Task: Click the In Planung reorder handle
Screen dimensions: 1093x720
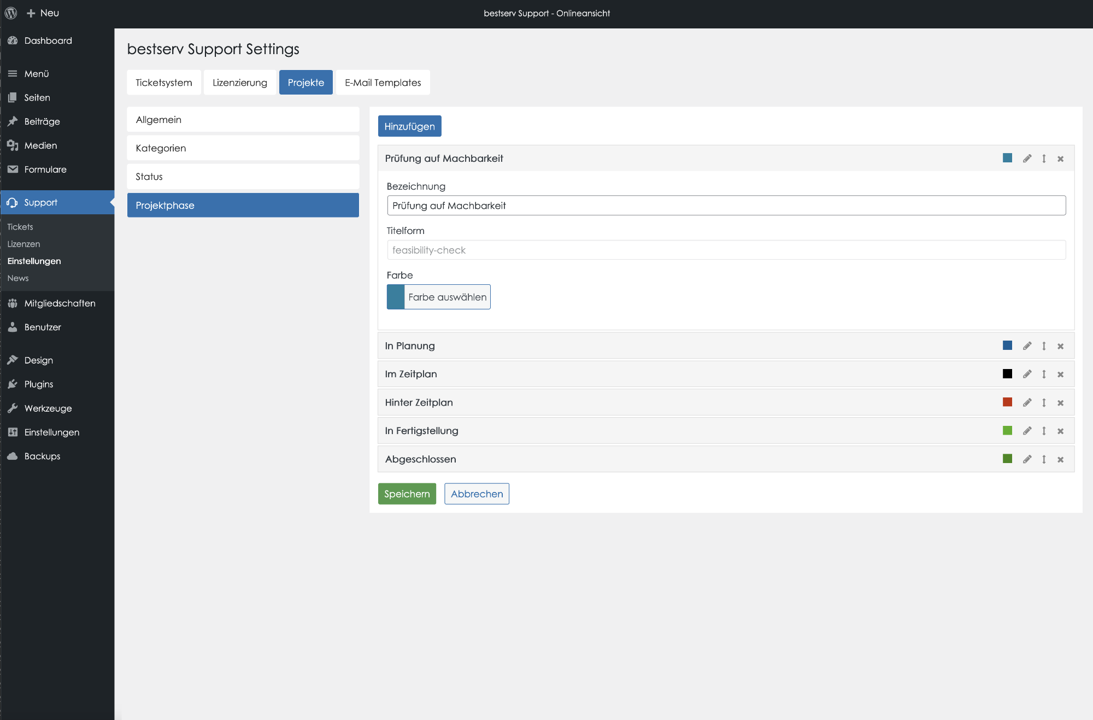Action: tap(1044, 346)
